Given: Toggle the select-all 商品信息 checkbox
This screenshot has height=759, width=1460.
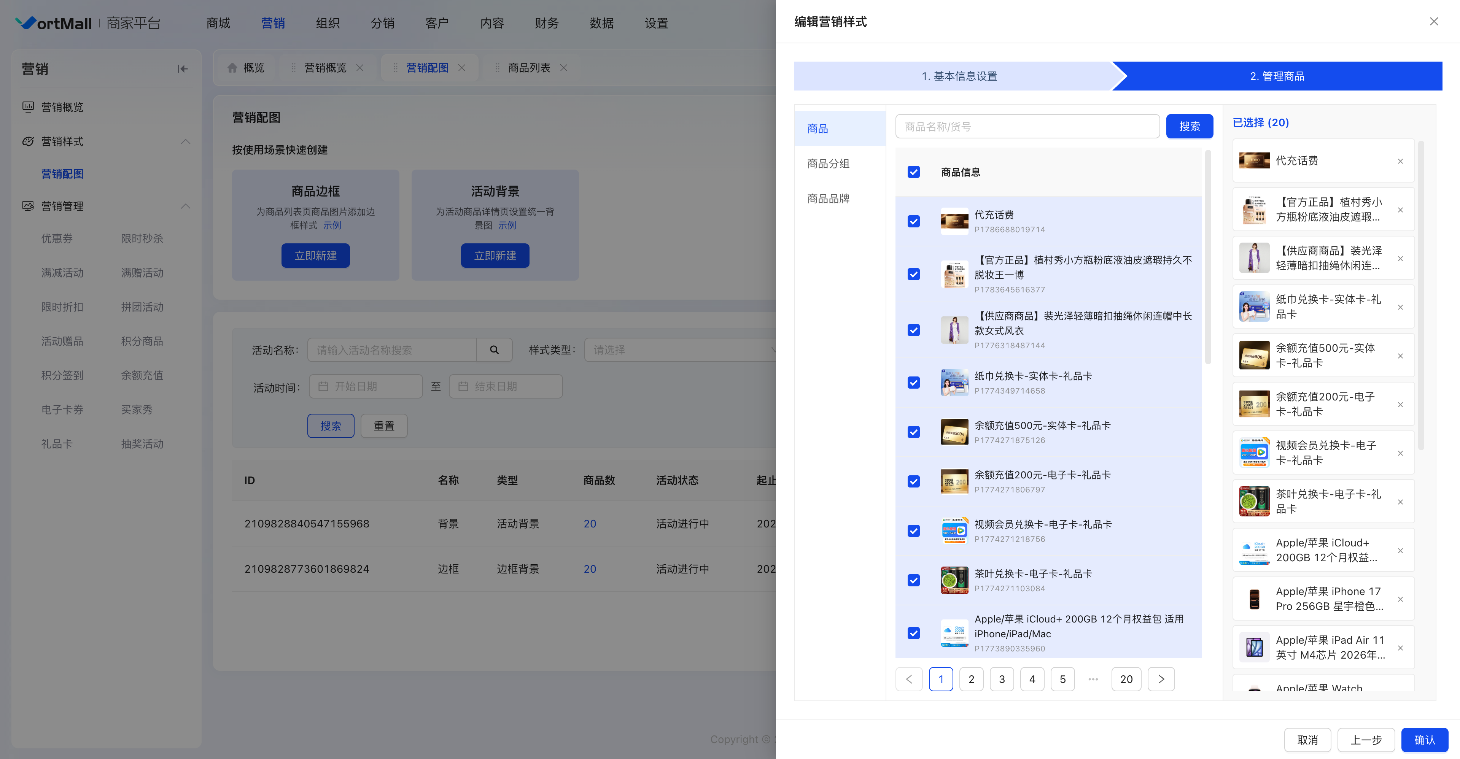Looking at the screenshot, I should click(x=913, y=172).
